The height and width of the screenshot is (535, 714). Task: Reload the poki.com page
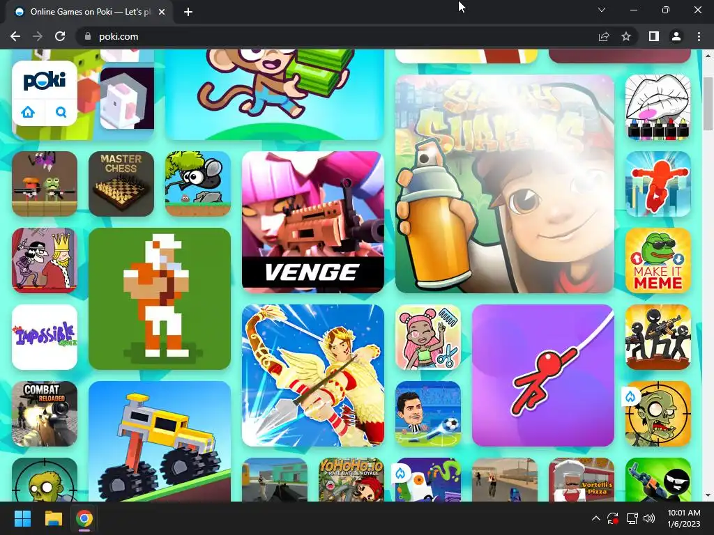pos(60,36)
